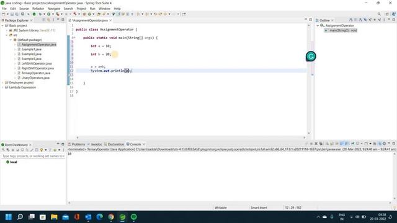This screenshot has width=397, height=223.
Task: Select main(String[]) method in Outline
Action: (341, 30)
